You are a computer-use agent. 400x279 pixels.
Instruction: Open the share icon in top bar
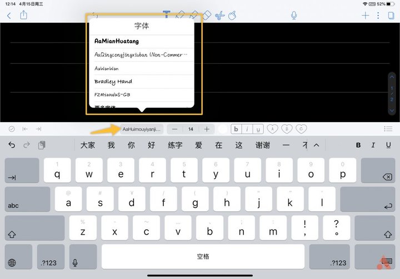click(x=23, y=15)
